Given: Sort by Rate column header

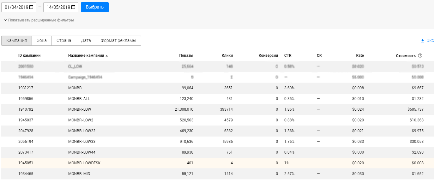Looking at the screenshot, I should 360,55.
